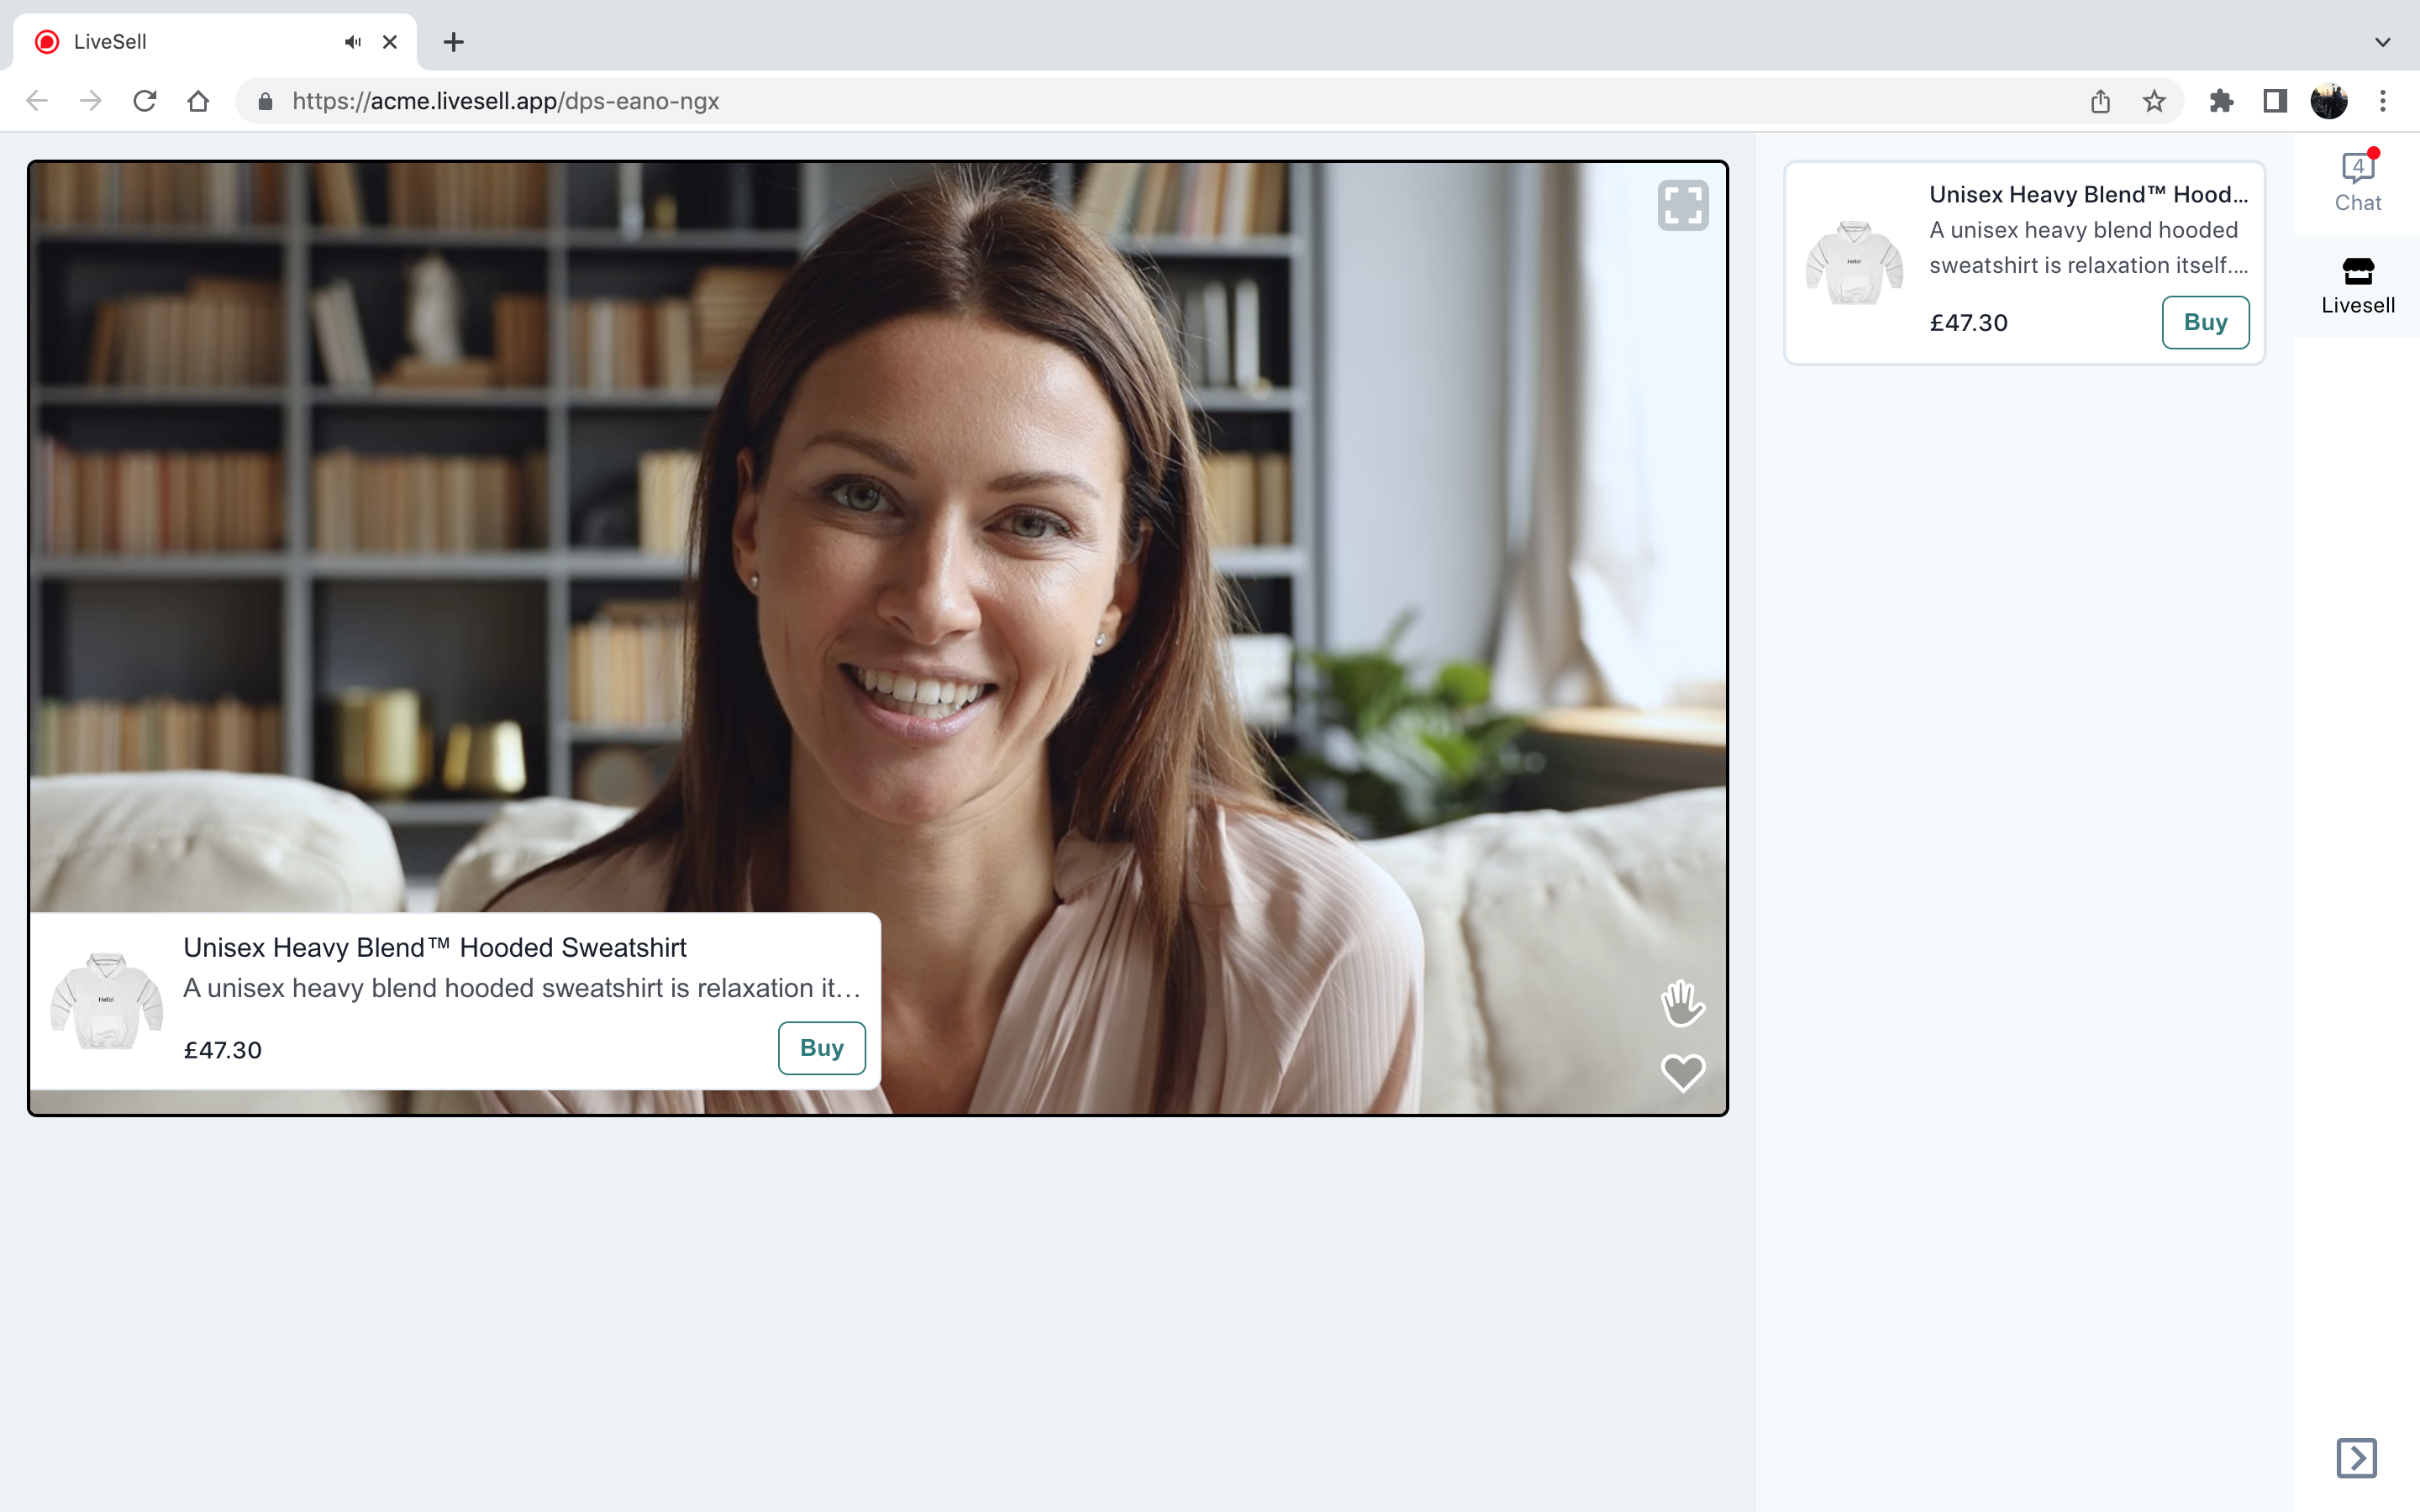Collapse the sidebar with the arrow icon
This screenshot has height=1512, width=2420.
pos(2356,1457)
